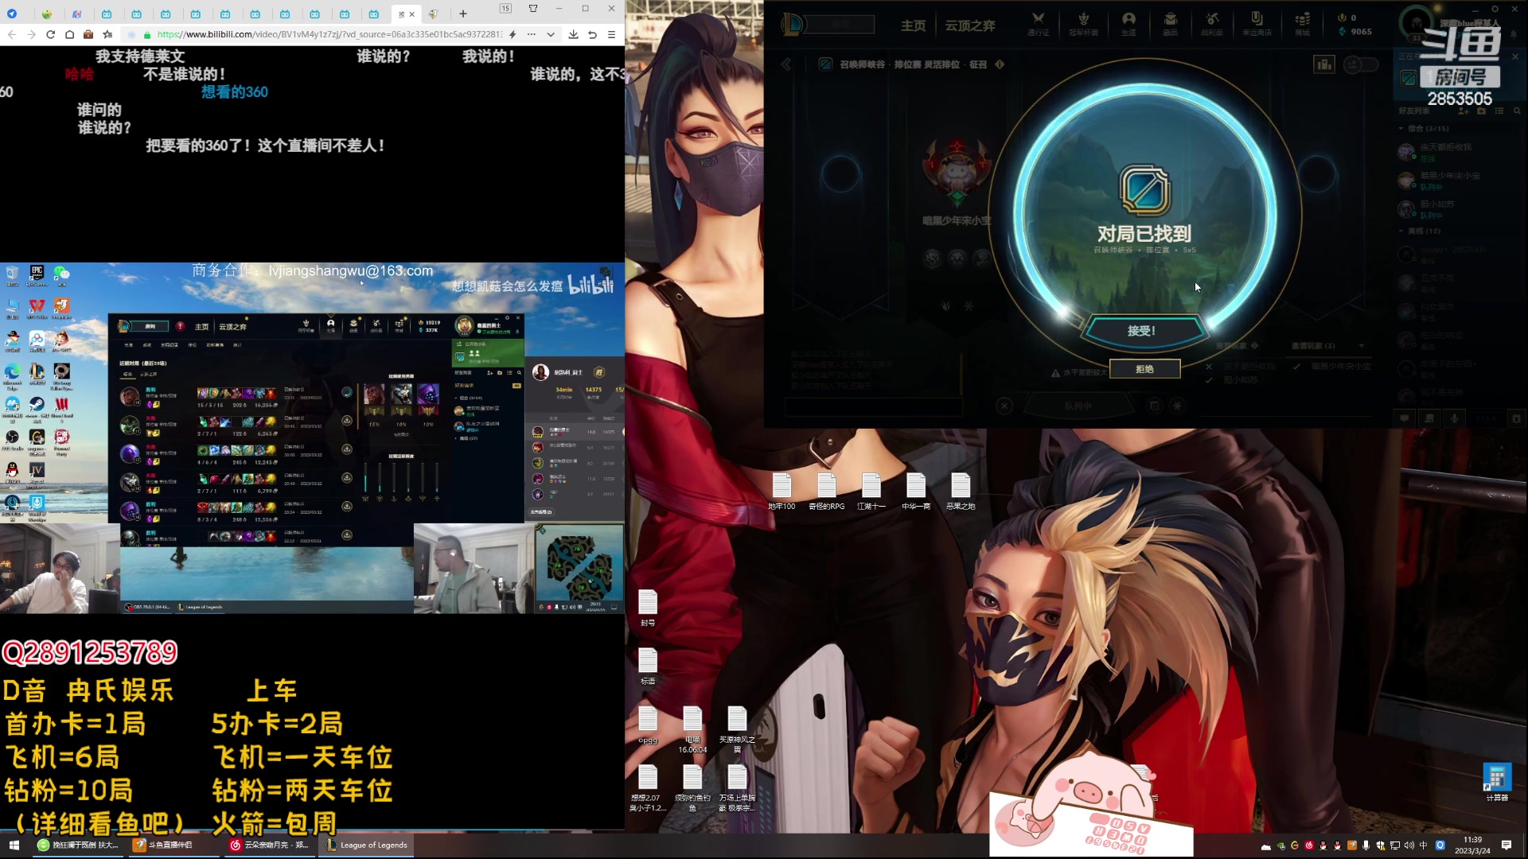Open the 云顶之弈 tab in League client
Viewport: 1528px width, 859px height.
970,25
